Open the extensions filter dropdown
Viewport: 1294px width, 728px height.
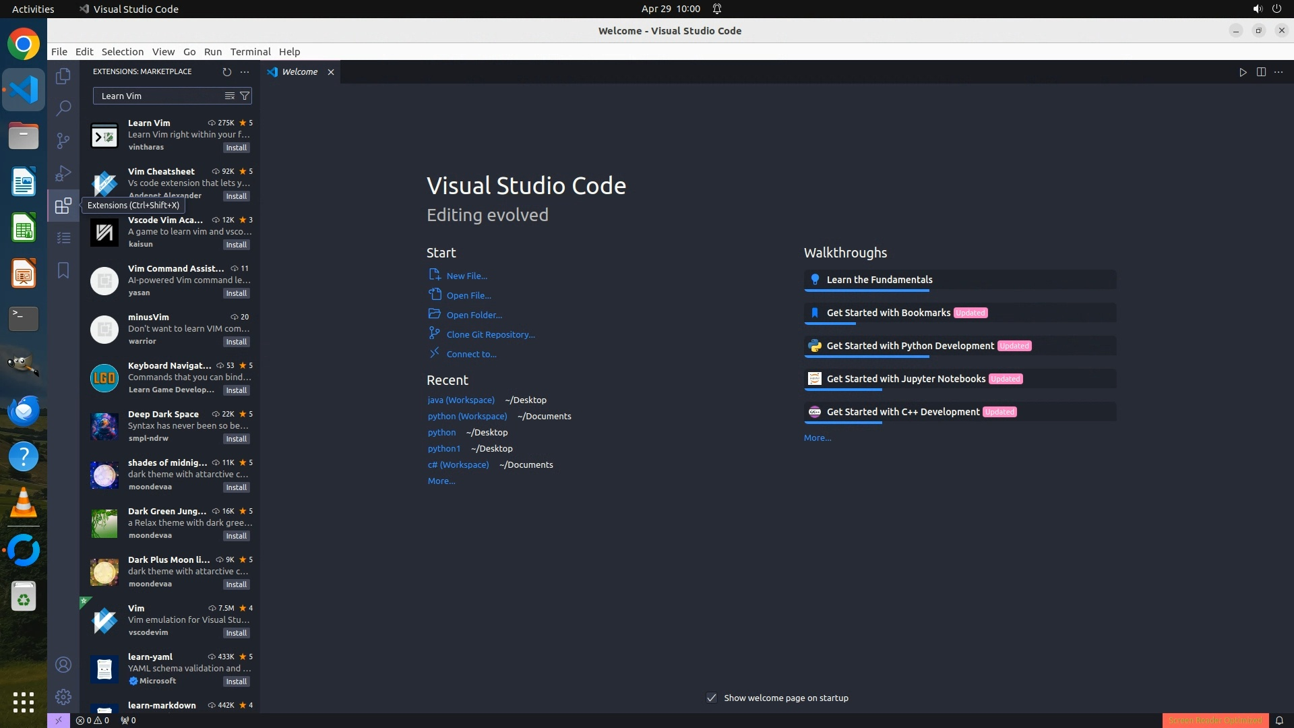[x=245, y=96]
